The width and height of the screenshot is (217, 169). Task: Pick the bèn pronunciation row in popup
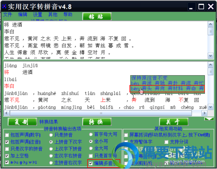pos(168,88)
